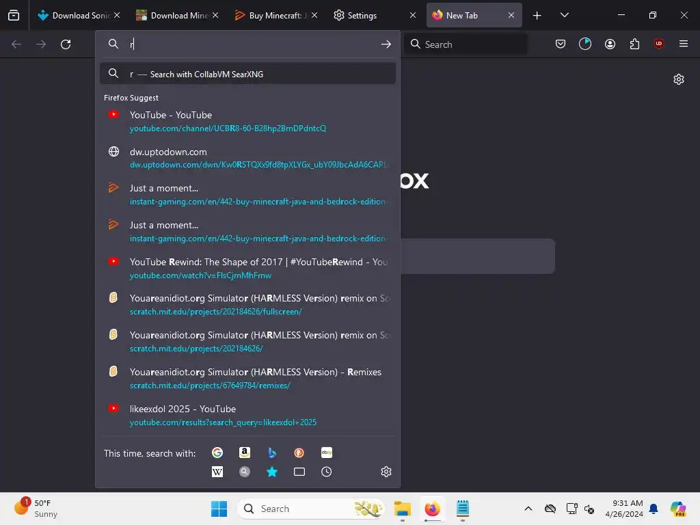The image size is (700, 525).
Task: Open Youareanidiot Remixes suggestion
Action: coord(247,379)
